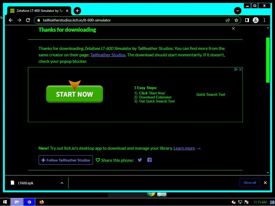The width and height of the screenshot is (275, 206).
Task: Share this page via share icon
Action: click(228, 20)
